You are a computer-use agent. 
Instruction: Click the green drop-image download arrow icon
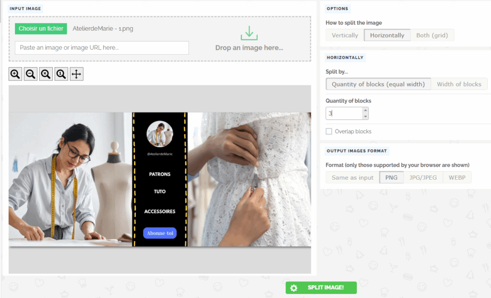click(249, 33)
